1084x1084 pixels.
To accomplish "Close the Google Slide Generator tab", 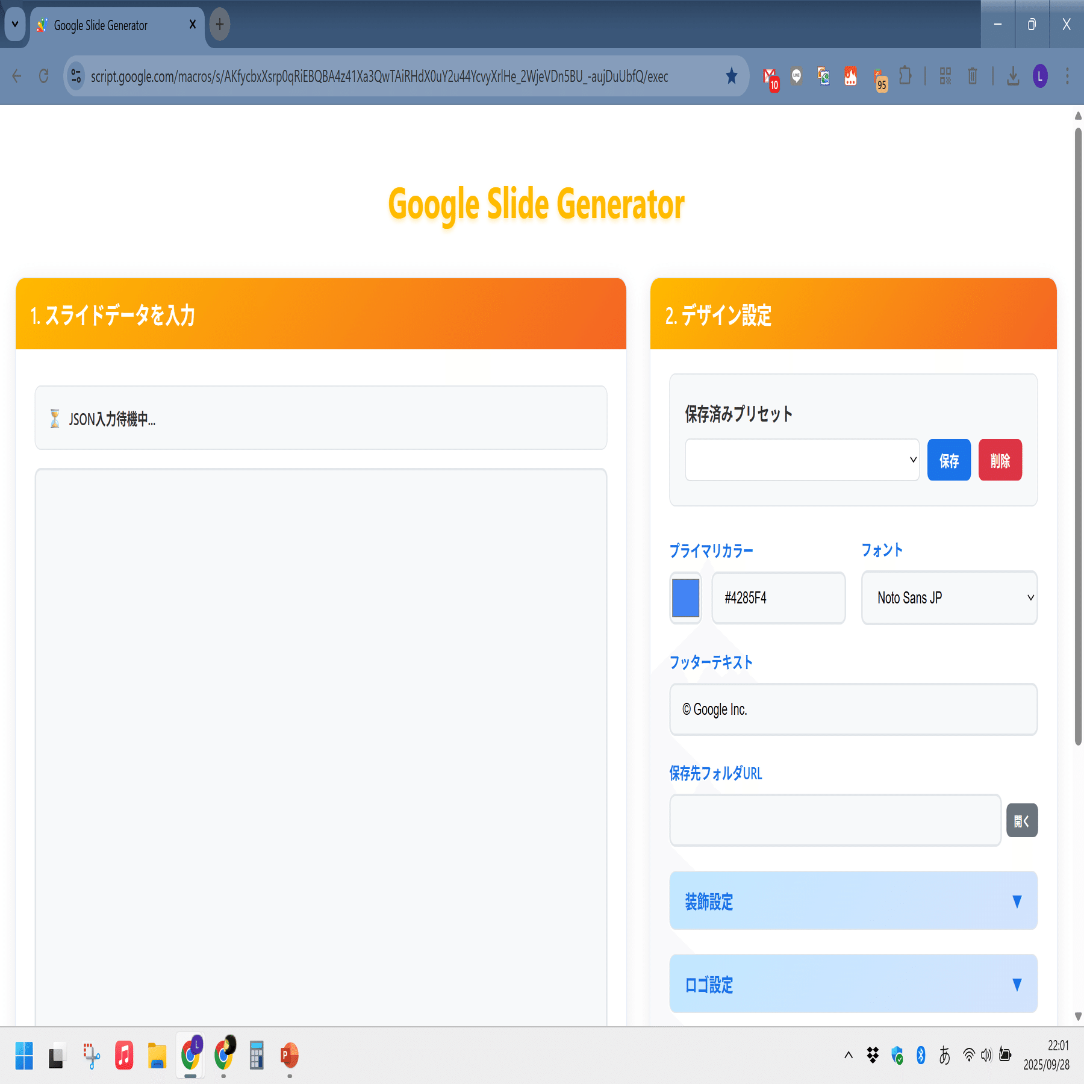I will (x=193, y=25).
